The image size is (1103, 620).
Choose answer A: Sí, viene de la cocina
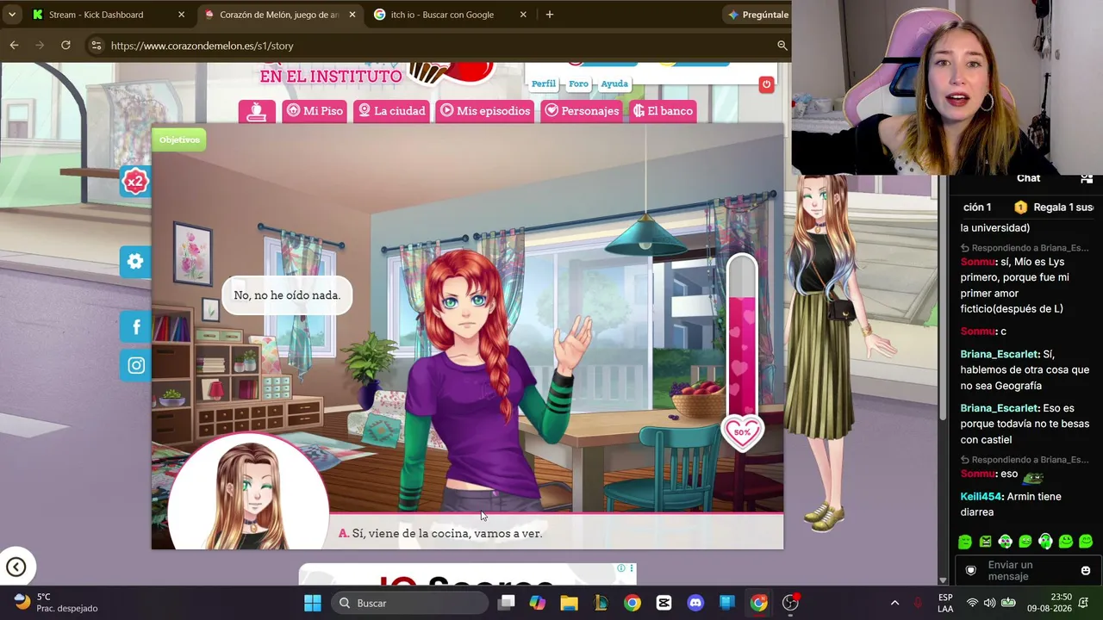[x=440, y=533]
